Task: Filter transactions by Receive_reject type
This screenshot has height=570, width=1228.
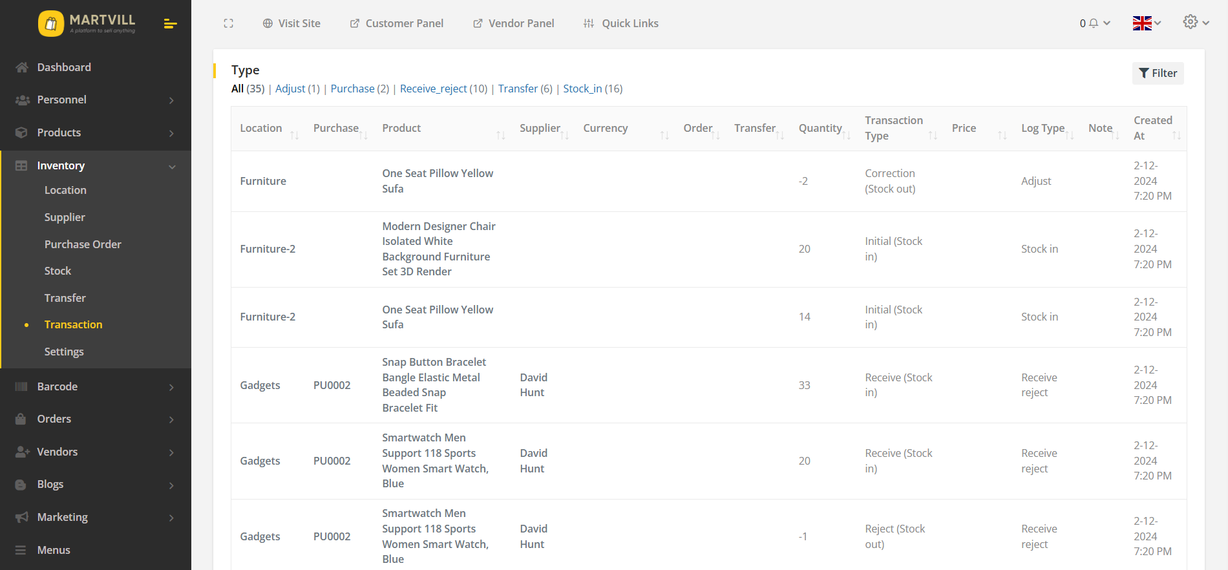Action: pyautogui.click(x=433, y=89)
